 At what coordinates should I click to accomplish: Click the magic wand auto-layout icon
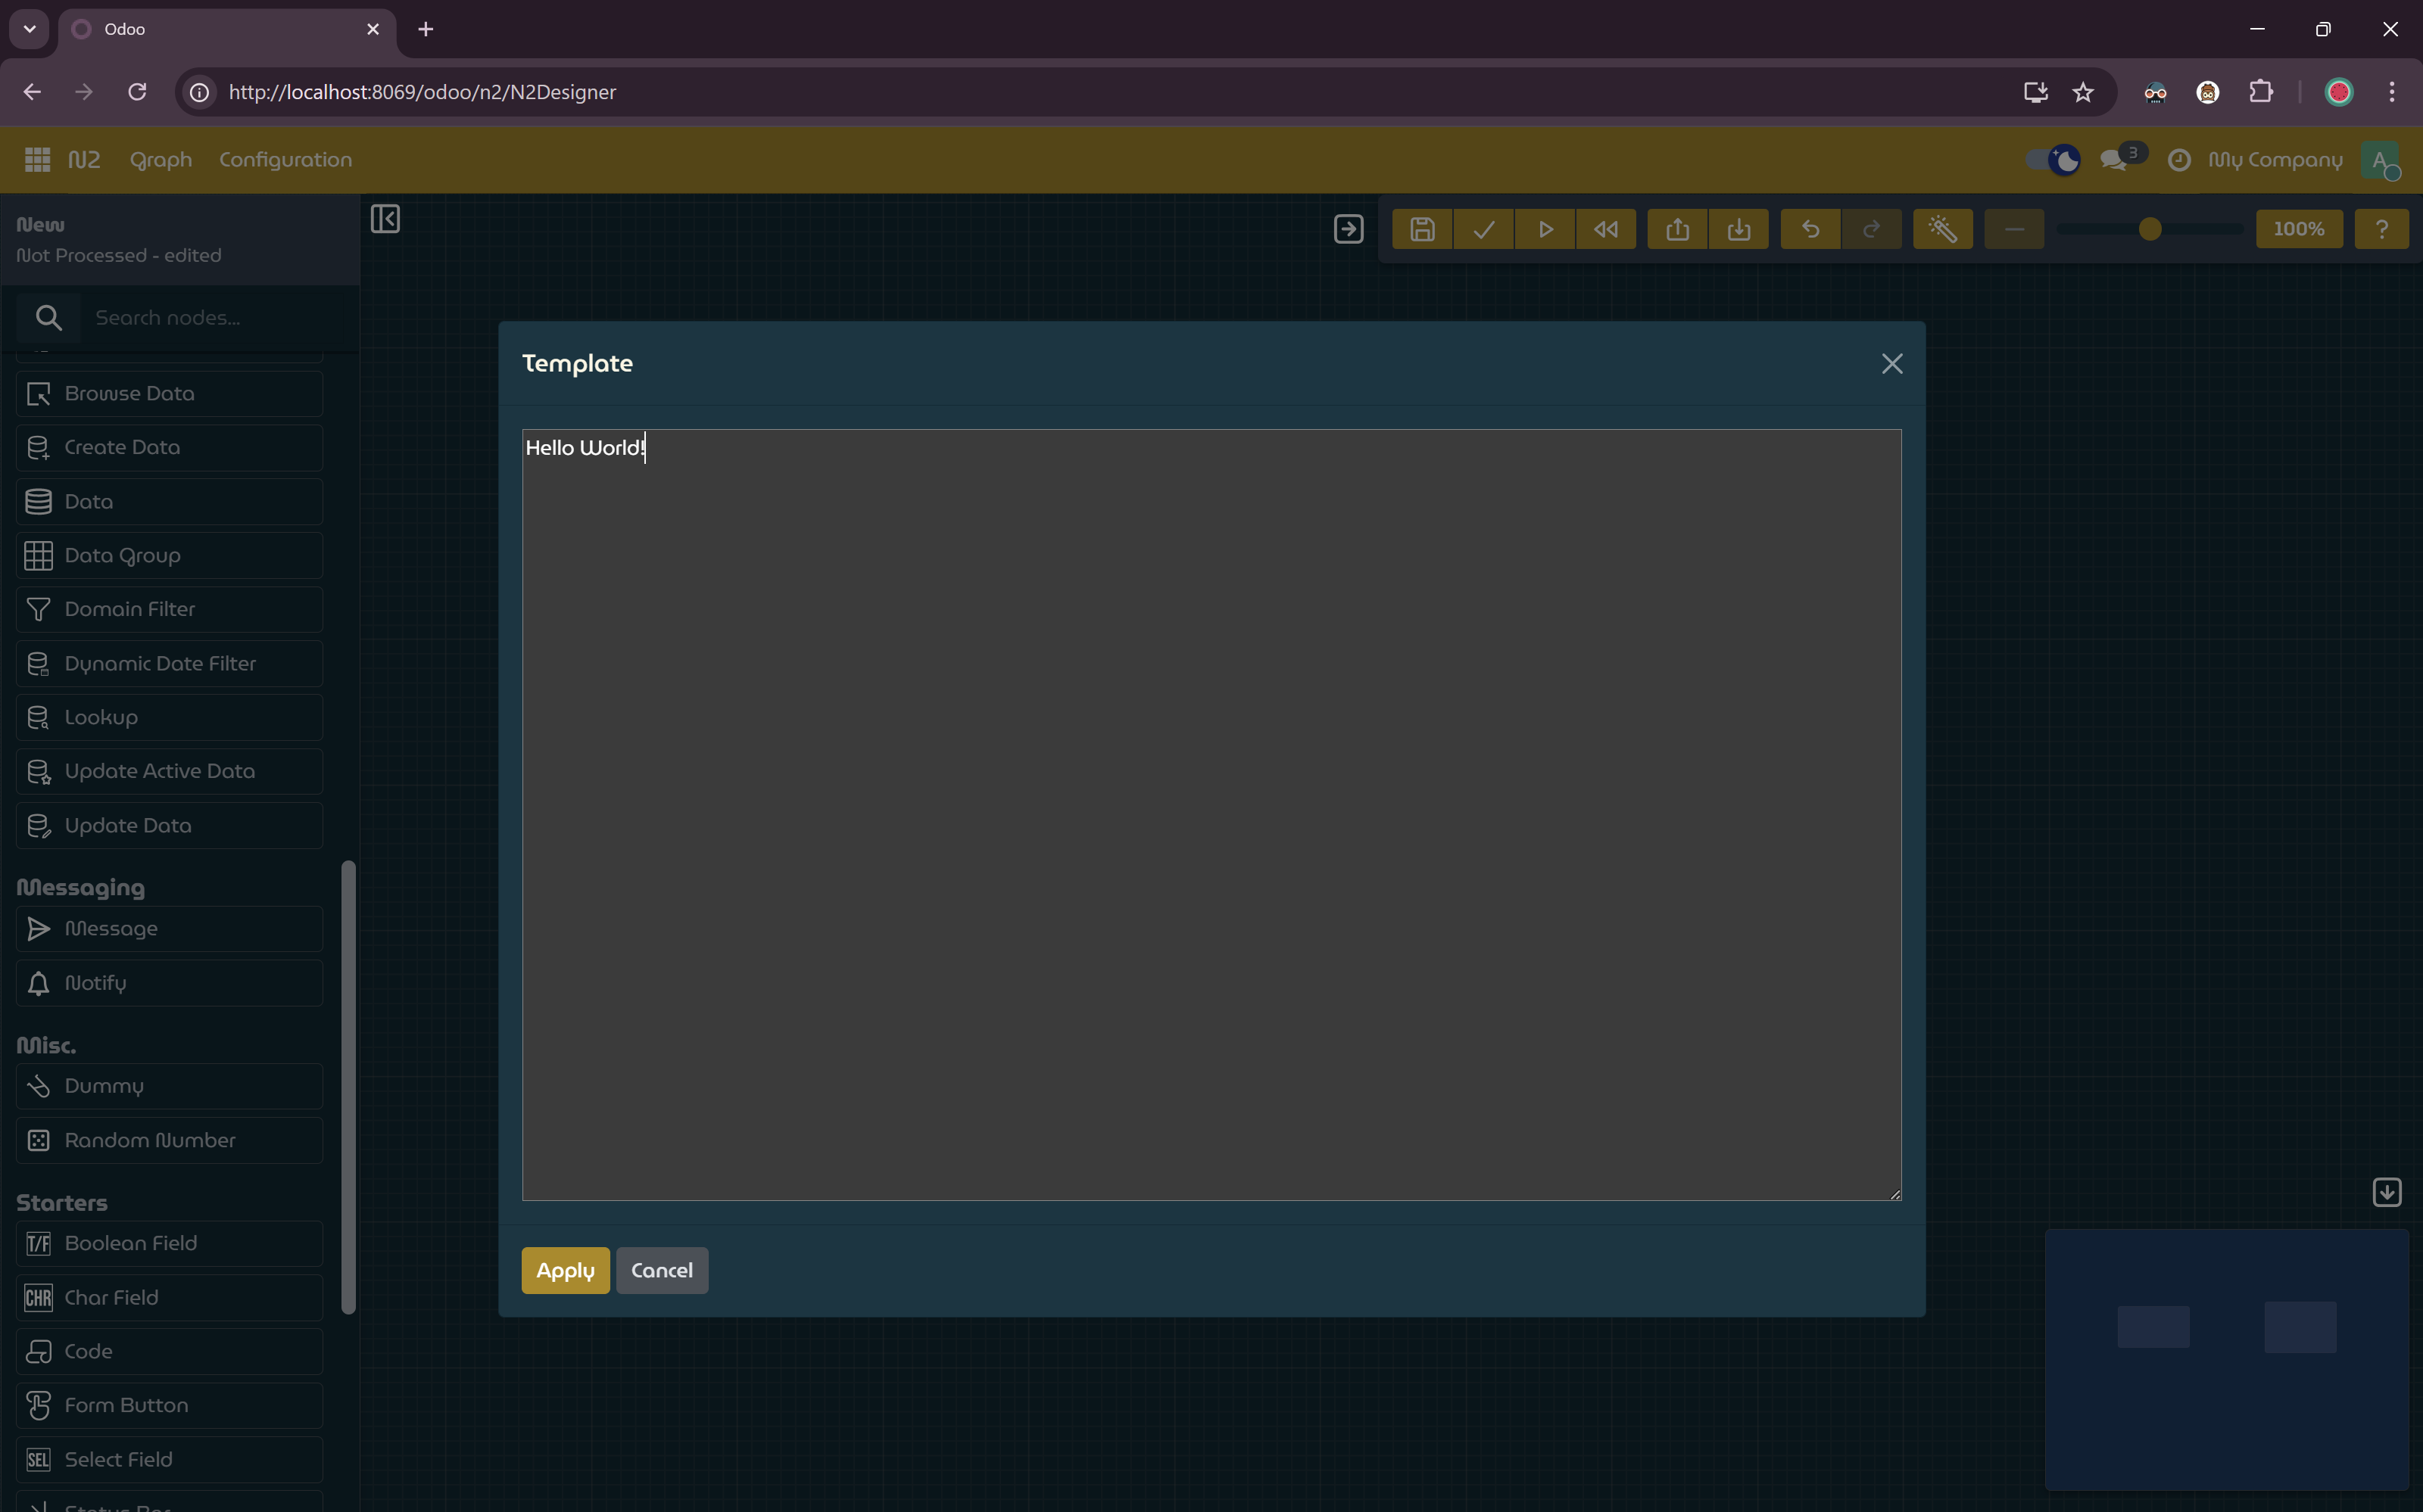click(1941, 228)
